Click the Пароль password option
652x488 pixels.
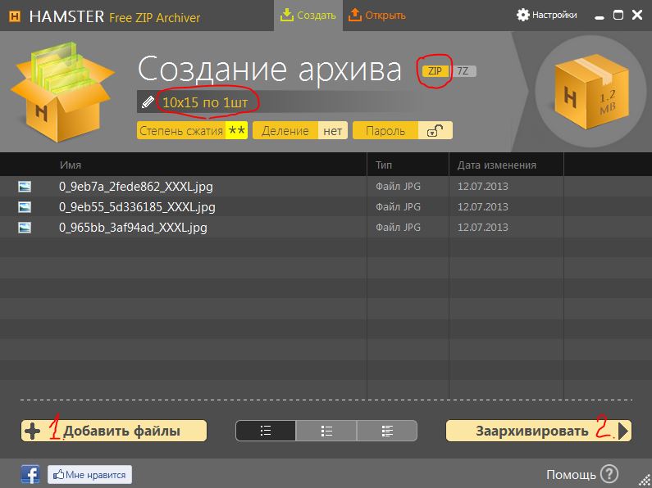coord(402,130)
